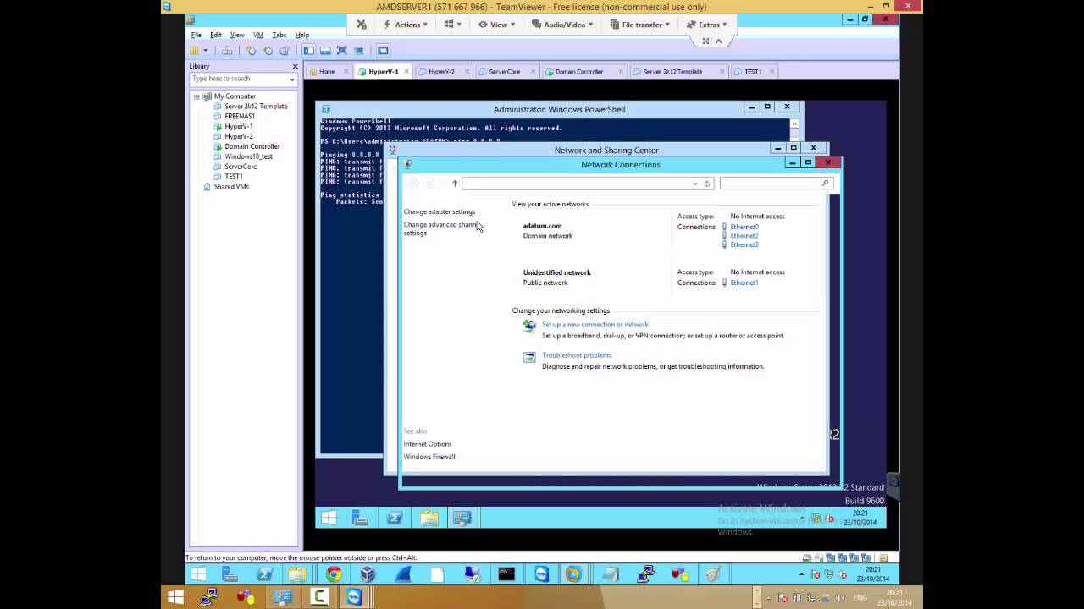Select Server 2k12 Template in Library

[x=256, y=106]
